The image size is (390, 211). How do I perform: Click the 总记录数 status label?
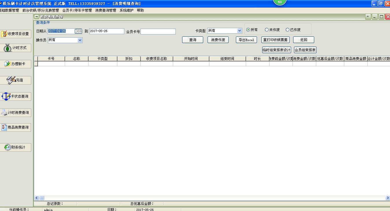[x=55, y=204]
